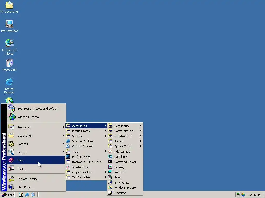Open the Games submenu entry
265x198 pixels.
click(x=125, y=141)
